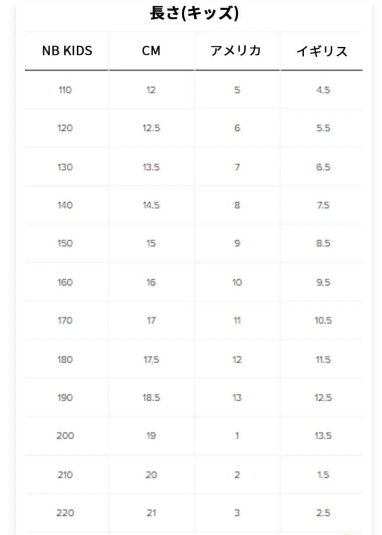Click the イギリス 2.5 size cell
This screenshot has height=535, width=382.
[x=323, y=513]
